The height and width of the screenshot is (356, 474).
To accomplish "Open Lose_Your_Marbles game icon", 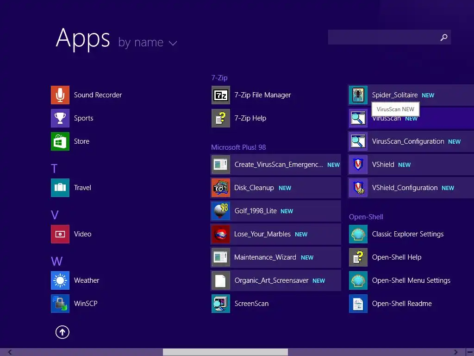I will [x=221, y=234].
